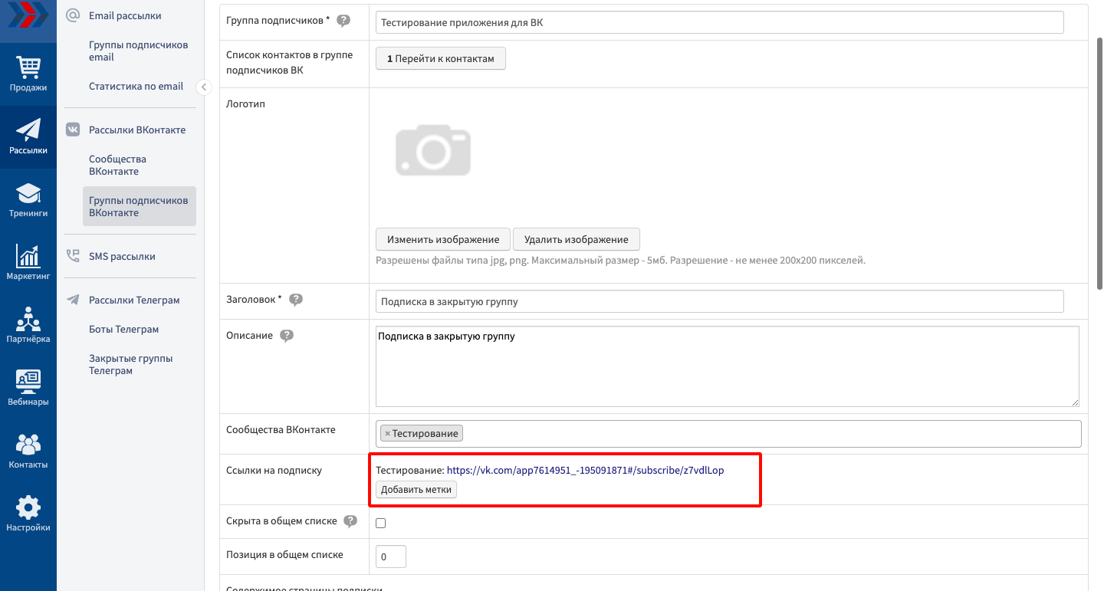The height and width of the screenshot is (591, 1104).
Task: Collapse the sidebar submenu with chevron
Action: [203, 87]
